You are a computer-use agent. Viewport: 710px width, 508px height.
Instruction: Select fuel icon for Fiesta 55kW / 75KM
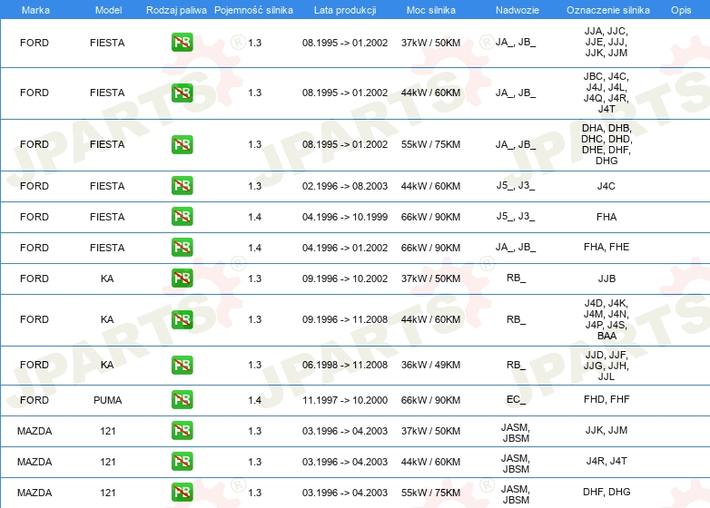click(x=182, y=144)
